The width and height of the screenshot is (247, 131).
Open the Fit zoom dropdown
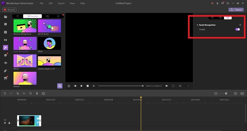[x=184, y=86]
